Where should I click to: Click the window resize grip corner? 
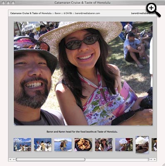tap(163, 164)
